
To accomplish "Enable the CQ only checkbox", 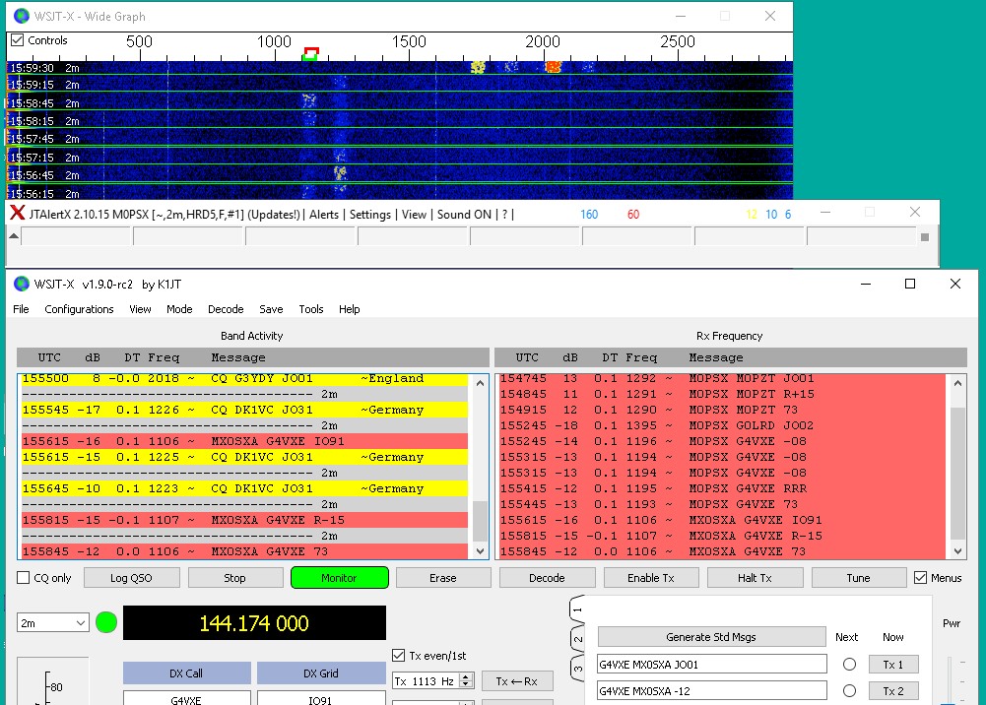I will [x=24, y=577].
